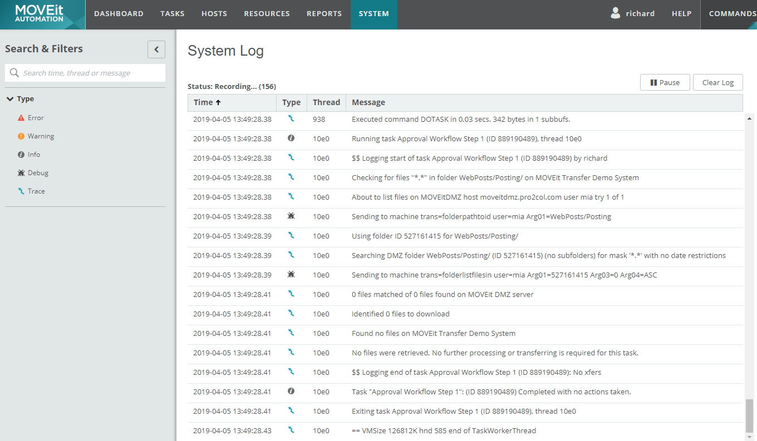Toggle the Trace type filter
This screenshot has height=441, width=757.
[x=36, y=191]
